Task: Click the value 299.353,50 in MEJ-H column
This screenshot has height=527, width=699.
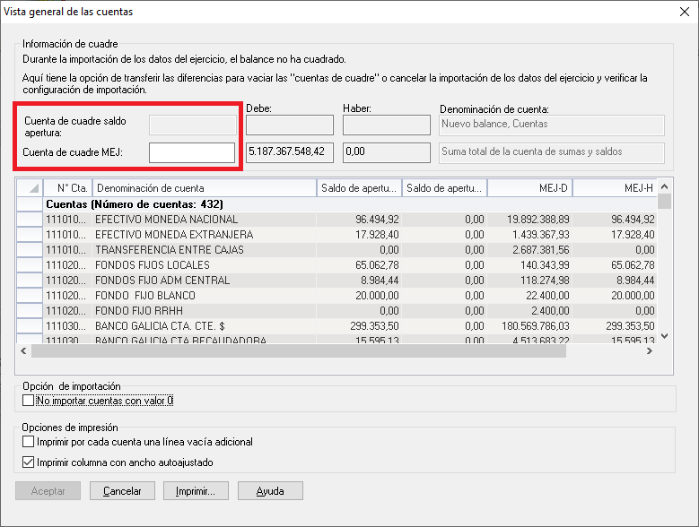Action: [x=630, y=326]
